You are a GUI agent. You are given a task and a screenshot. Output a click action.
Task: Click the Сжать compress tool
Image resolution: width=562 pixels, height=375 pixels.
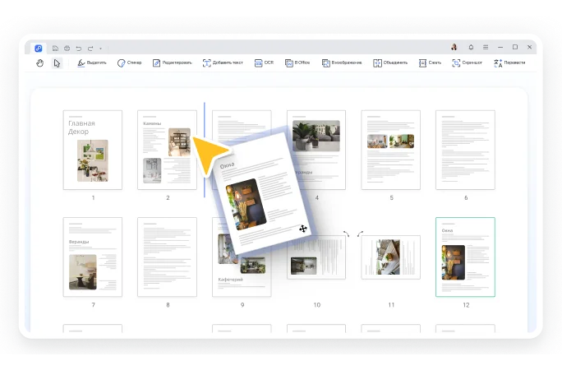430,62
